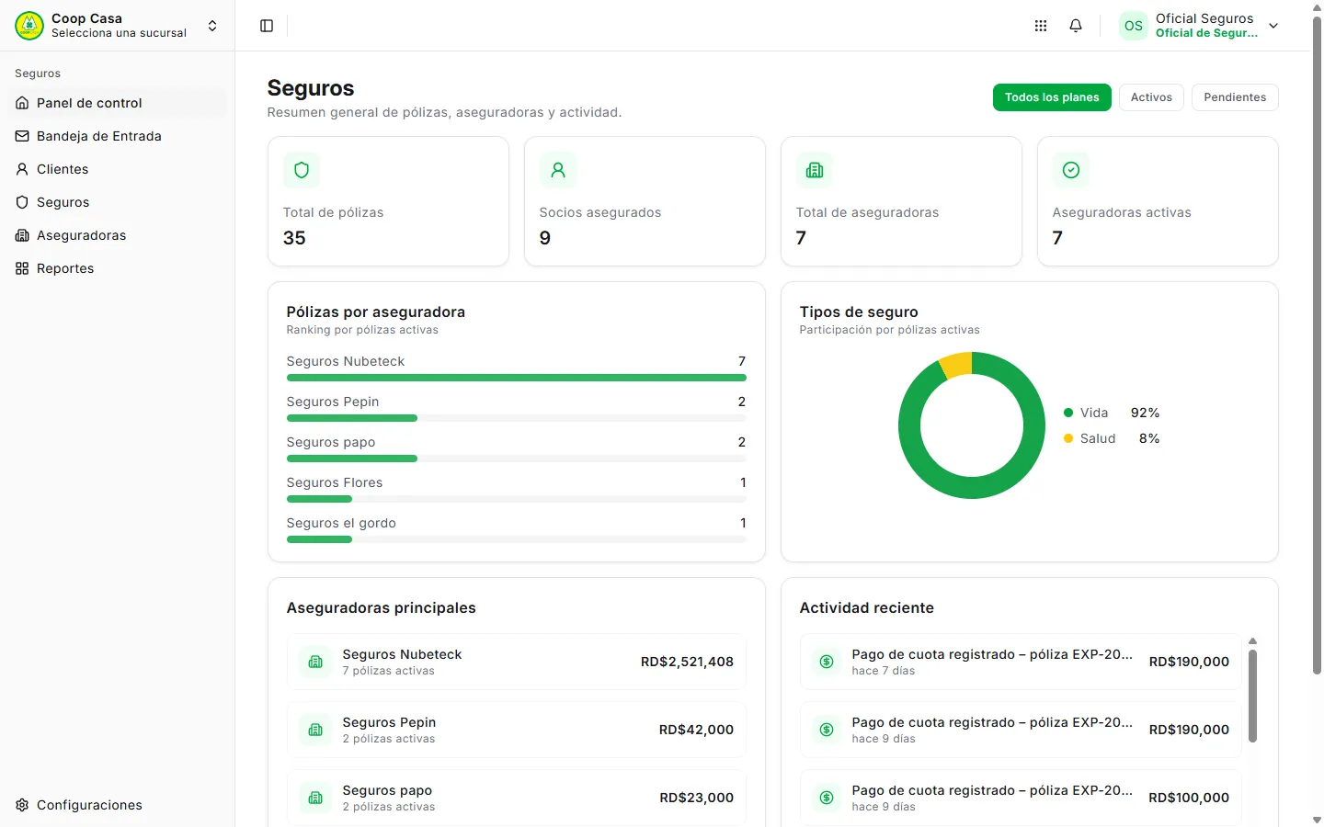The image size is (1324, 827).
Task: Click the Socios asegurados value 9
Action: (545, 238)
